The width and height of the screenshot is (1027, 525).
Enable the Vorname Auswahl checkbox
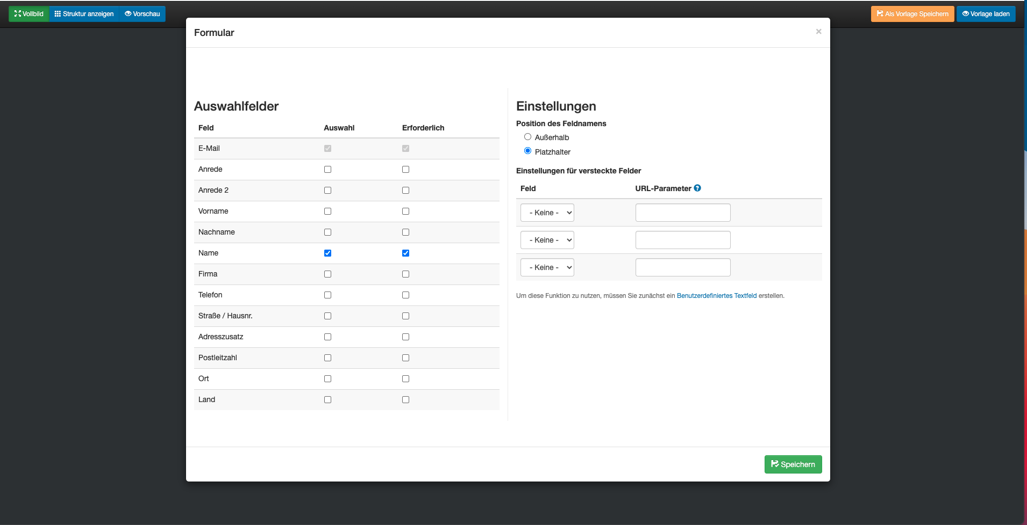pos(327,212)
